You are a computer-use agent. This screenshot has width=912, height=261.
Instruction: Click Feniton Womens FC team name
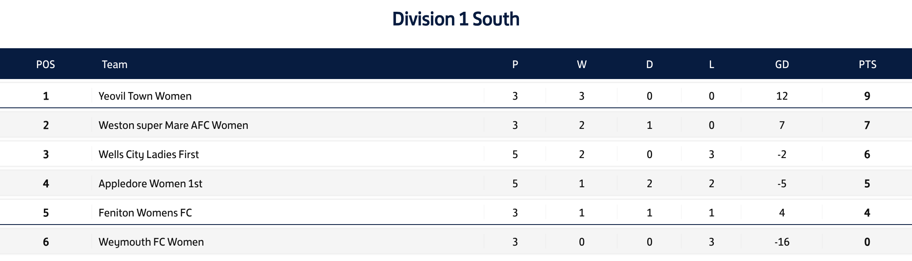coord(145,213)
